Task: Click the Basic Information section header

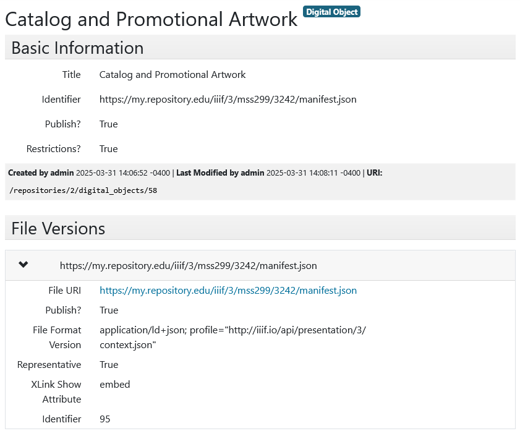Action: [77, 47]
